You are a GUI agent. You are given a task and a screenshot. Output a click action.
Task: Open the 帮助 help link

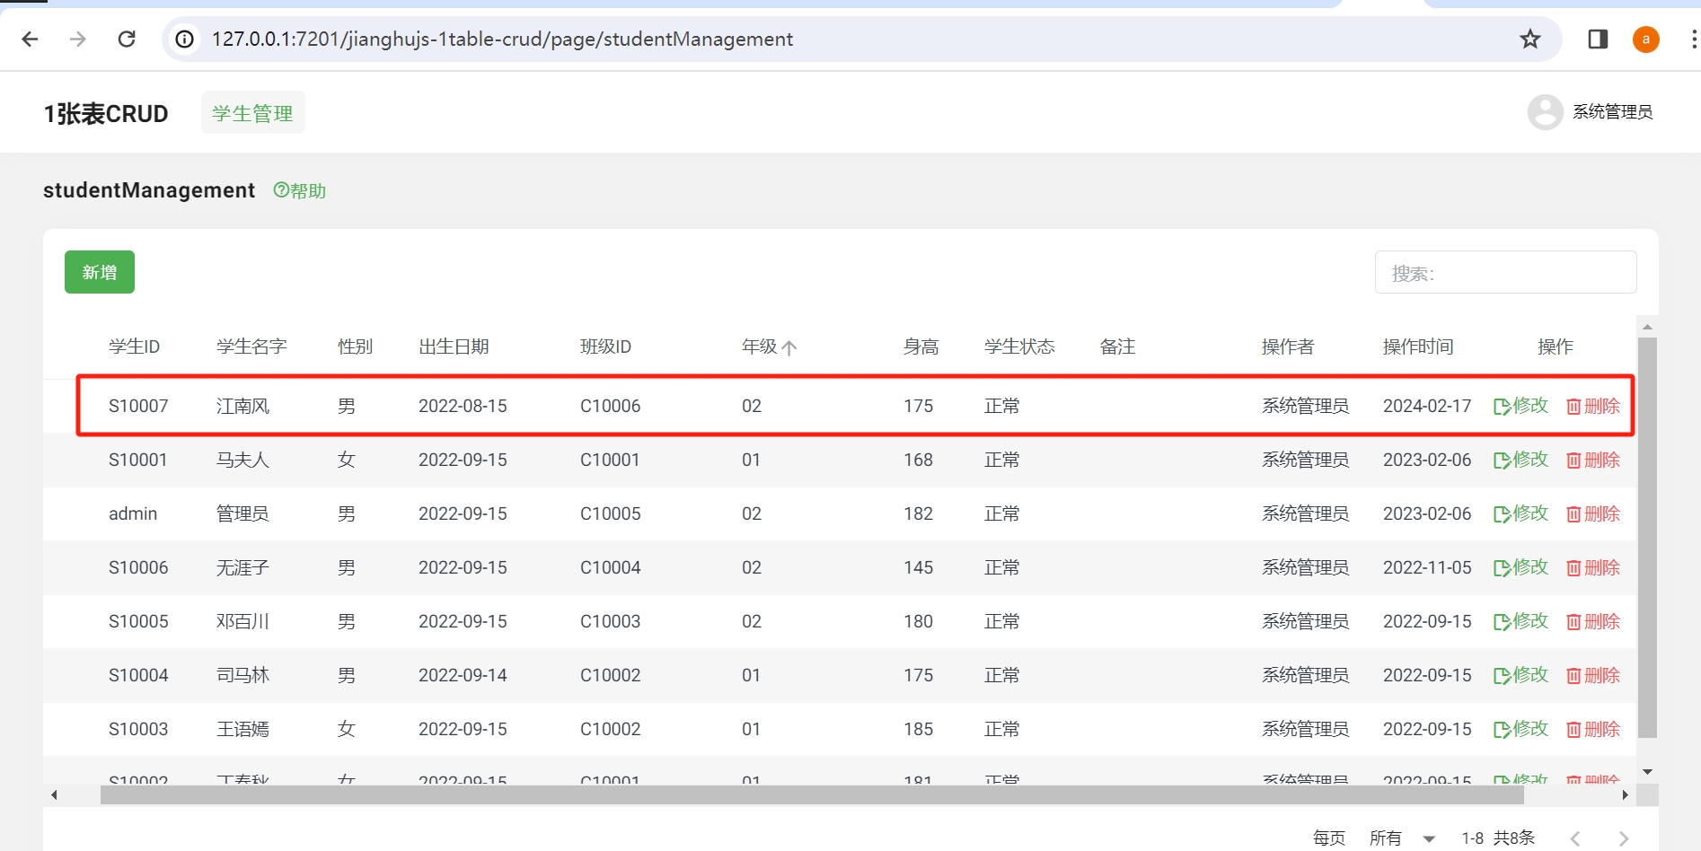click(x=300, y=191)
